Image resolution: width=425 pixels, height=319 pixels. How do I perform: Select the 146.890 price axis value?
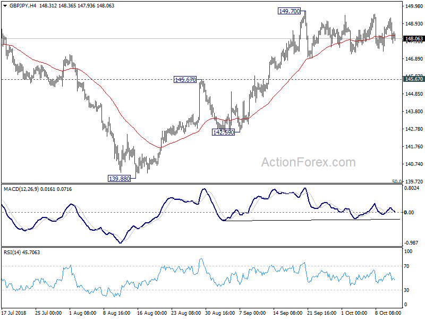(x=414, y=59)
